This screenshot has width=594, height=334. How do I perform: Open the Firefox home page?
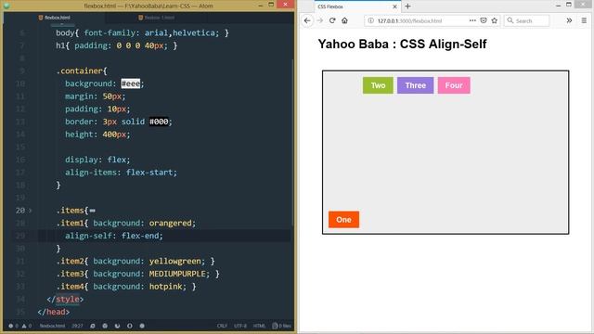click(344, 20)
